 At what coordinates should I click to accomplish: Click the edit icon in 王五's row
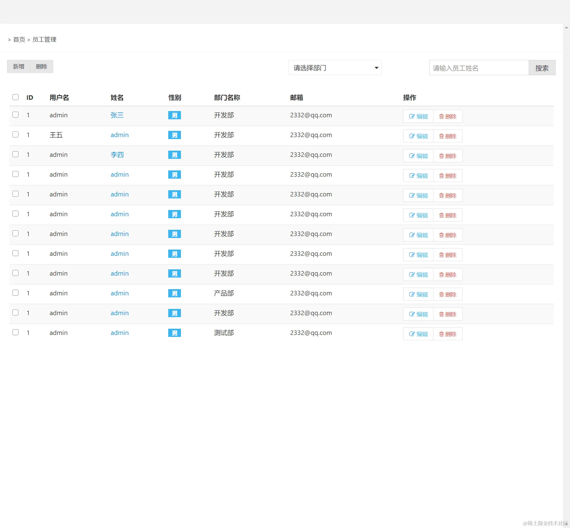pos(412,136)
